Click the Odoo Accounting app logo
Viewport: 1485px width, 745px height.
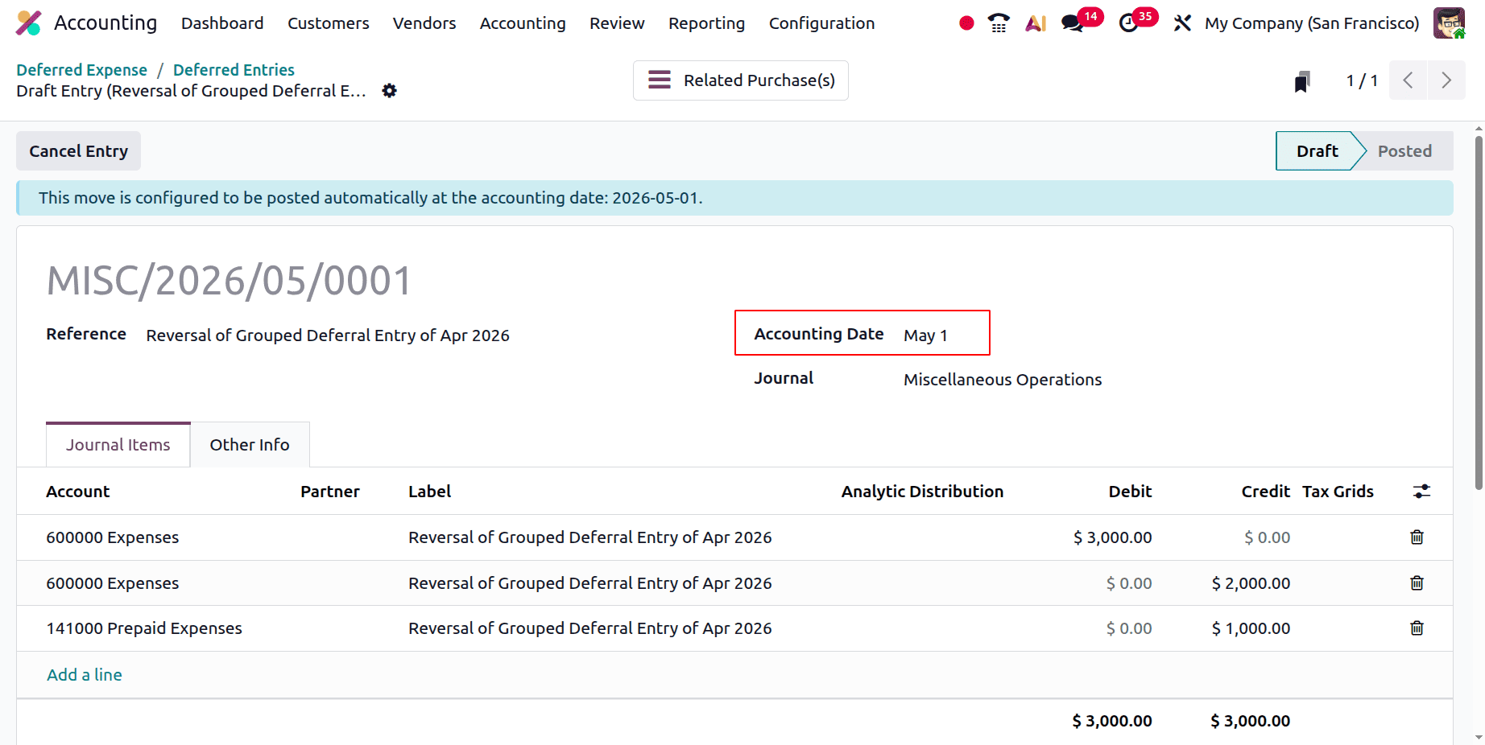tap(29, 23)
